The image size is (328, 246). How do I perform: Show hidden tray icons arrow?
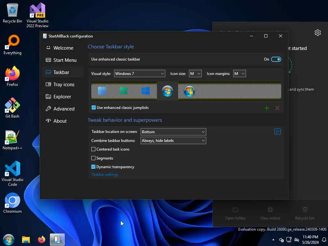[x=273, y=240]
